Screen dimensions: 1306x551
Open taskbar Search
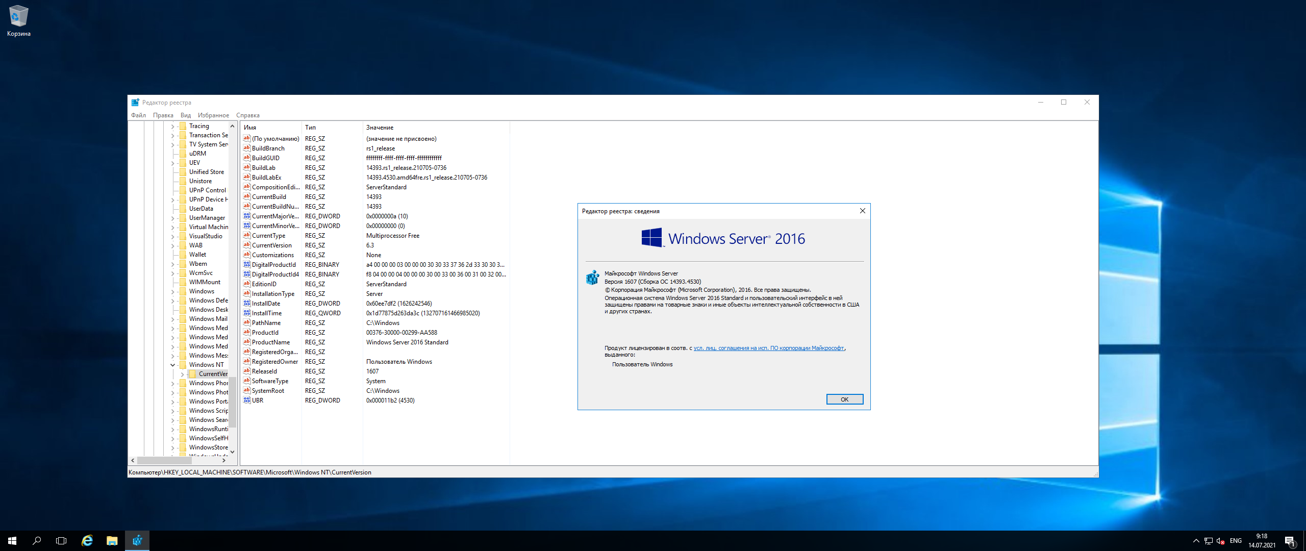pos(37,541)
